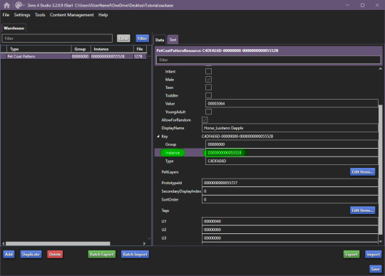The image size is (385, 276).
Task: Edit the U1 field
Action: (x=290, y=221)
